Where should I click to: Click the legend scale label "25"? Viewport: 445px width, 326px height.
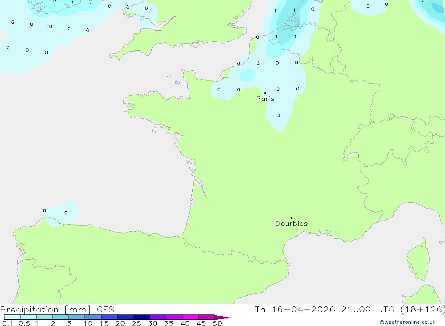pyautogui.click(x=137, y=323)
